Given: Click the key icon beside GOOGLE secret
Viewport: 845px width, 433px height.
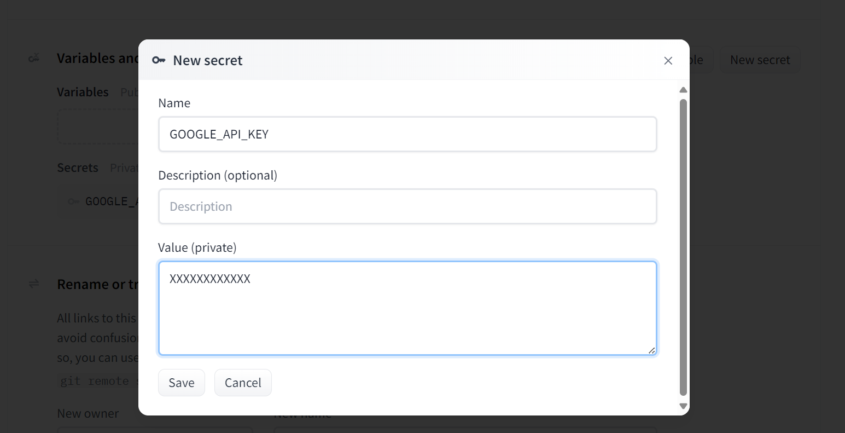Looking at the screenshot, I should 73,201.
